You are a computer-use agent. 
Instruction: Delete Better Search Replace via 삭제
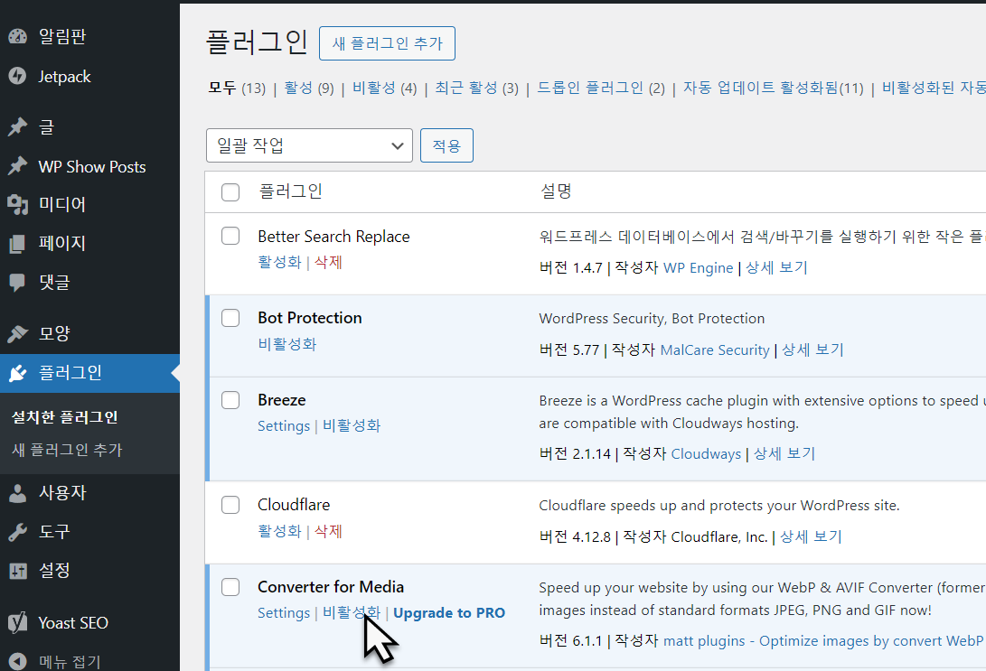[x=328, y=262]
